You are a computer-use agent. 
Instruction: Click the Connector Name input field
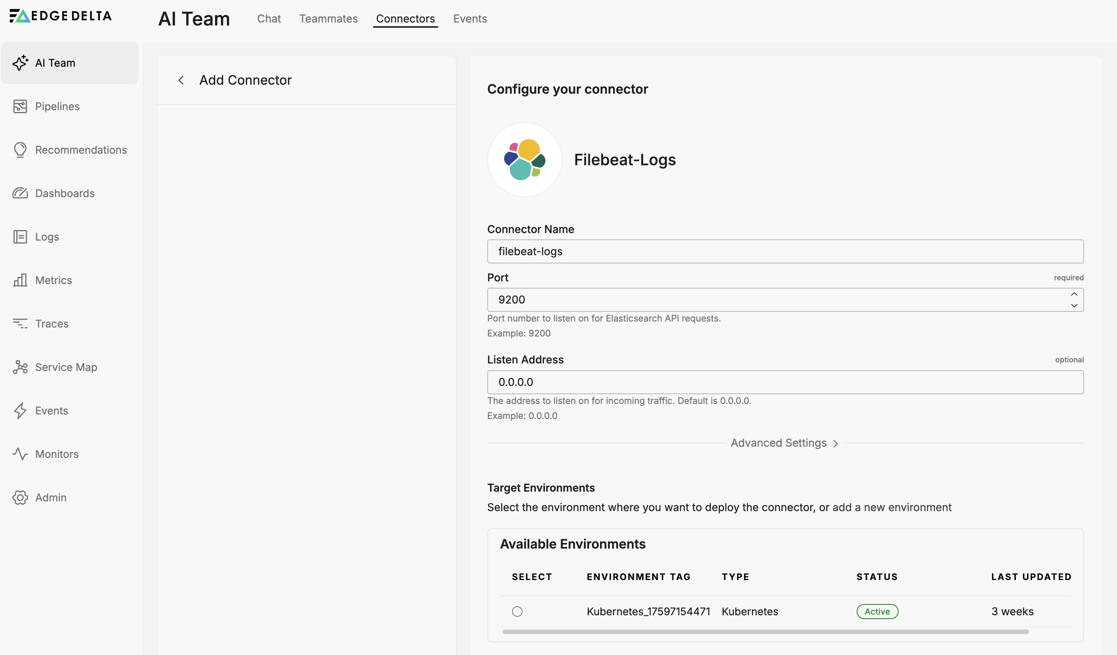click(784, 251)
